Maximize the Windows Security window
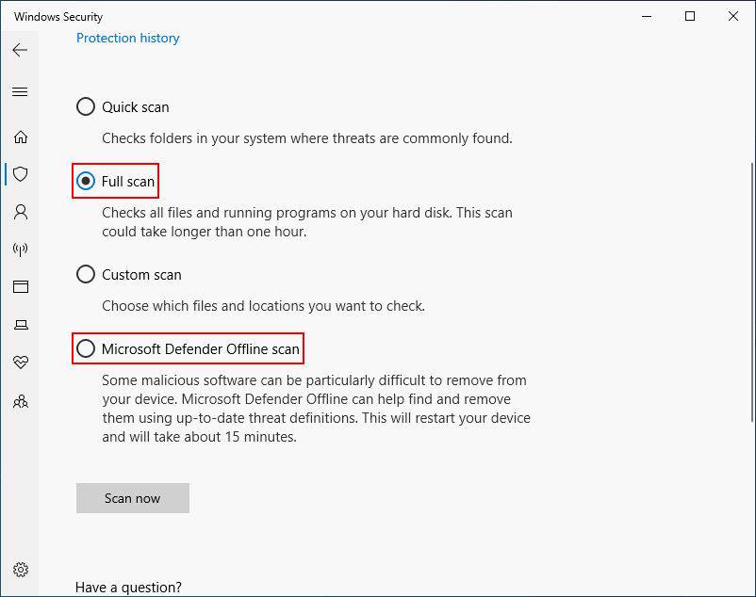Viewport: 756px width, 597px height. pyautogui.click(x=690, y=16)
